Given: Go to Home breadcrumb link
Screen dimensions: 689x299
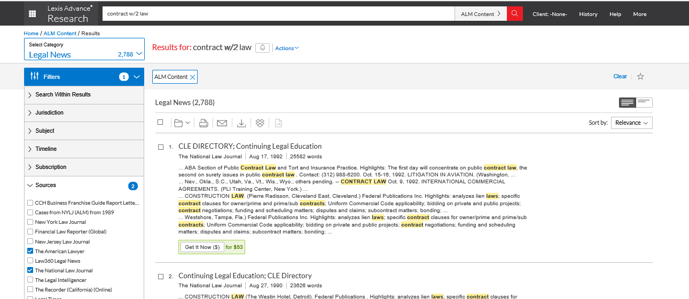Looking at the screenshot, I should (x=31, y=33).
